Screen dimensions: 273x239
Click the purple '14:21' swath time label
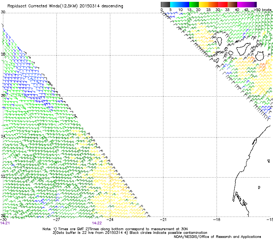[5, 223]
